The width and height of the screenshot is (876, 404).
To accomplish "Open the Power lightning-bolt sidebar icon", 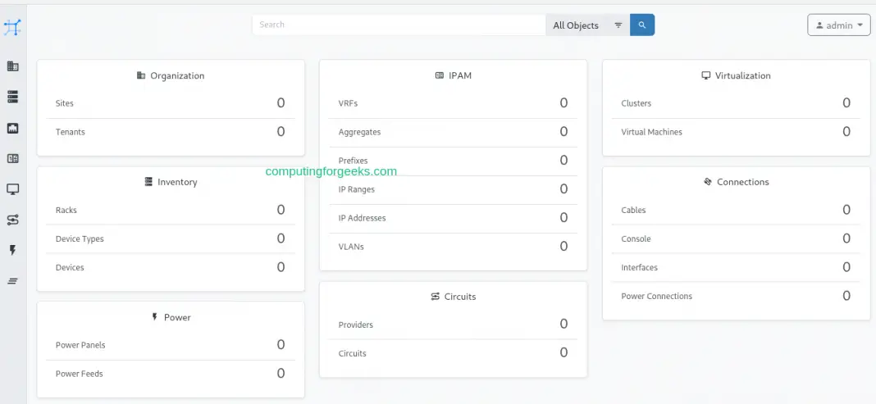I will click(12, 250).
